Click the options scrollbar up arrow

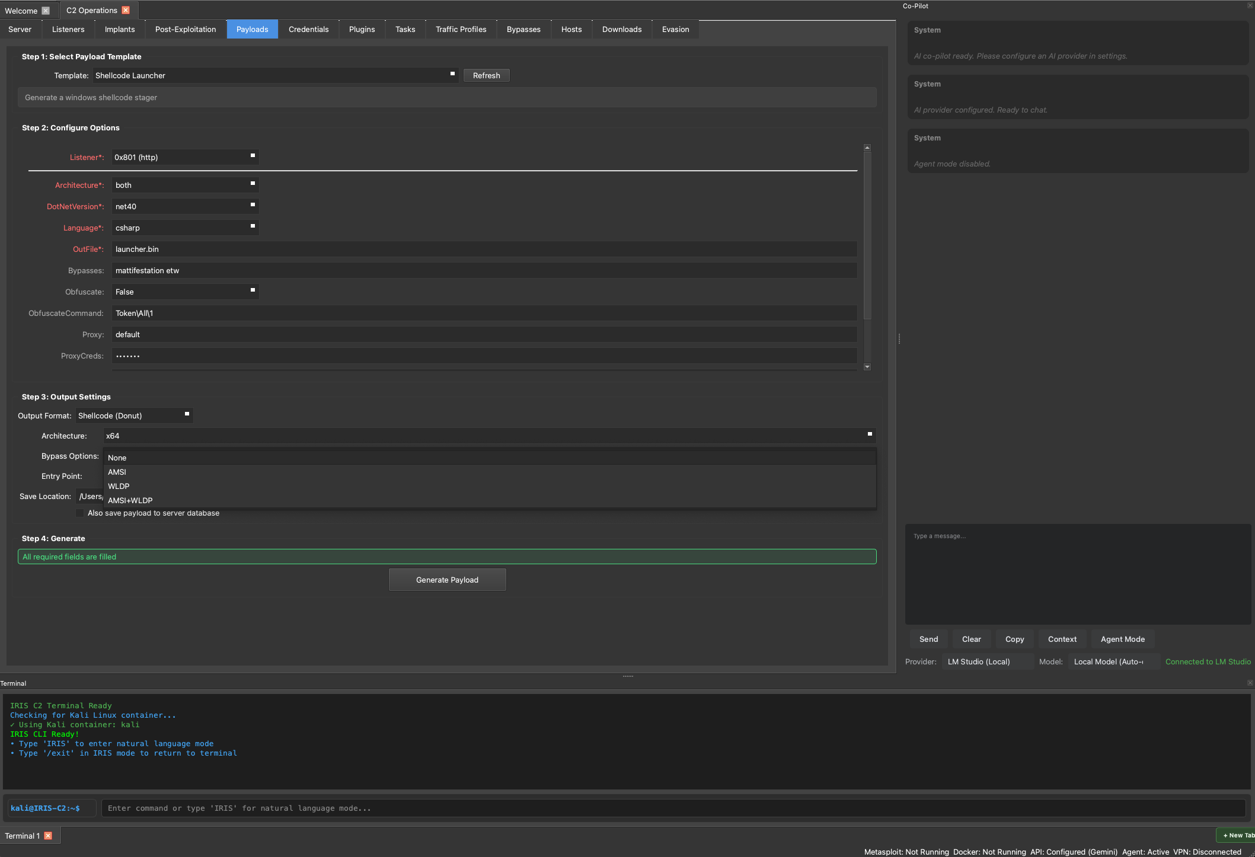pos(867,148)
